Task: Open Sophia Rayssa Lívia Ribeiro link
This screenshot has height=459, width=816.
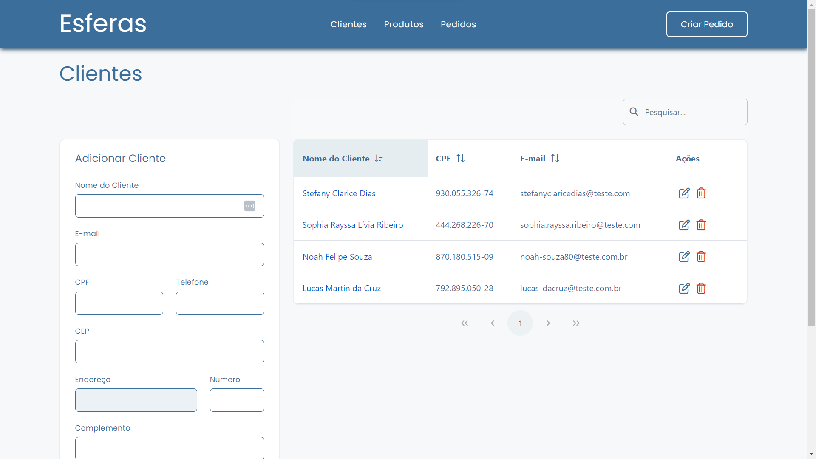Action: pos(353,225)
